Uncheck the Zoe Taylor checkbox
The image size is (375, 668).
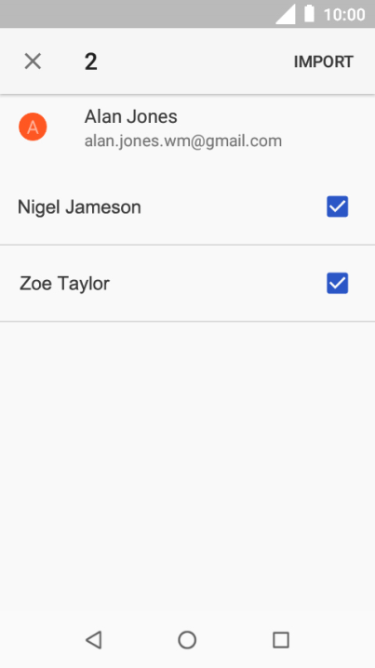point(338,284)
